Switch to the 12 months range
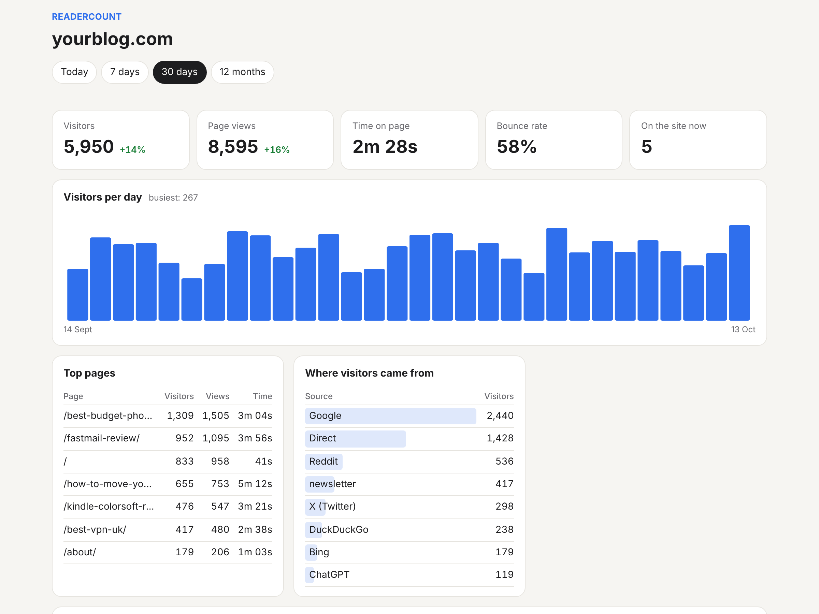 (x=243, y=72)
